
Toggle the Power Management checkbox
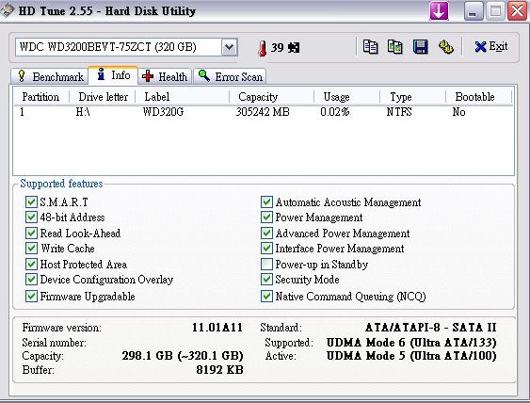[266, 218]
